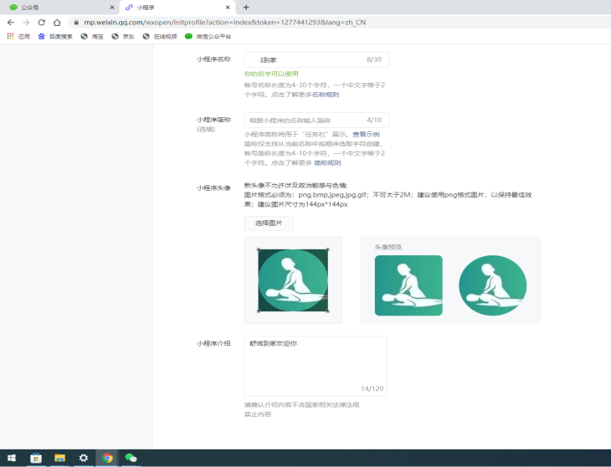Launch WeChat from the taskbar
The height and width of the screenshot is (467, 611).
click(131, 458)
